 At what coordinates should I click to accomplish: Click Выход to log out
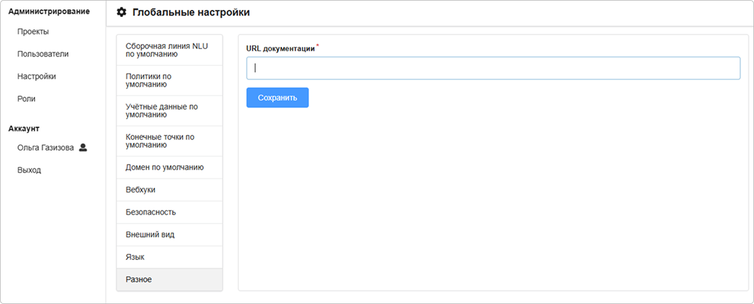pos(29,170)
